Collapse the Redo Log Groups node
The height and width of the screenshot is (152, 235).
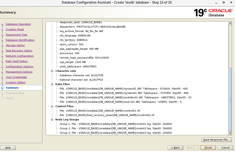[52, 119]
